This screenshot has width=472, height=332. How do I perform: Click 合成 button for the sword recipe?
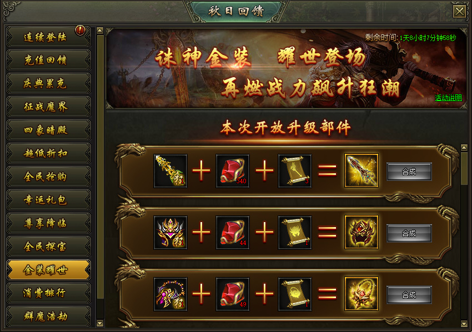[409, 172]
